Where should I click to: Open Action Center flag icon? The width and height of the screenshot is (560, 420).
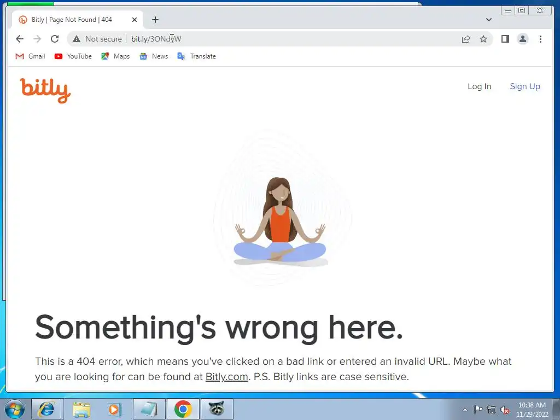pos(478,410)
